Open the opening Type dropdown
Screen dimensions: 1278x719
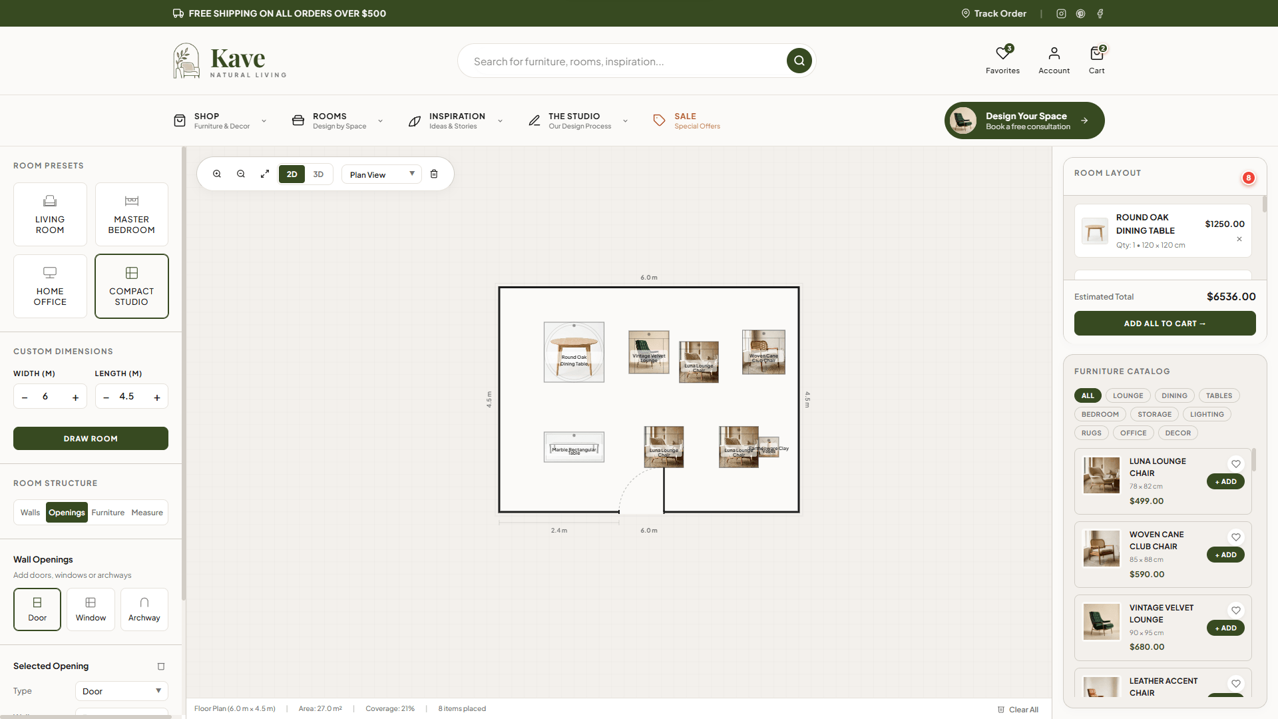coord(122,691)
